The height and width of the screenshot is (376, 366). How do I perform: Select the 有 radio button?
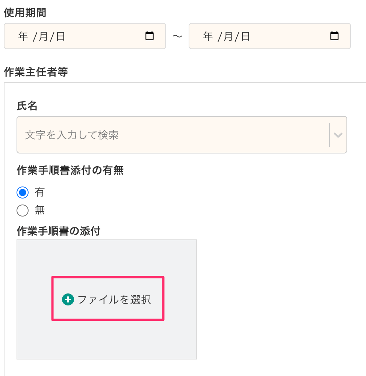23,193
